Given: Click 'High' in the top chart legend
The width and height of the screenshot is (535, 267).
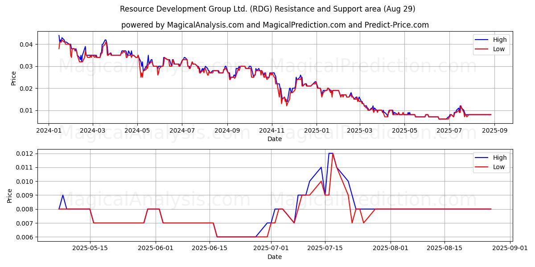Looking at the screenshot, I should tap(500, 40).
